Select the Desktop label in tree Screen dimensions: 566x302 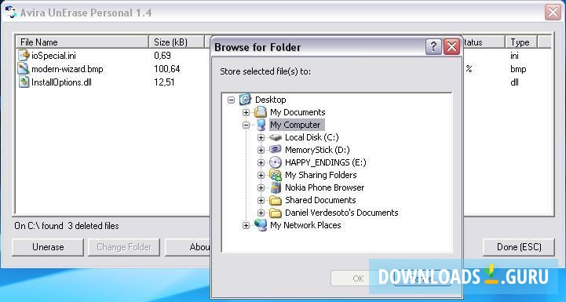pyautogui.click(x=271, y=100)
